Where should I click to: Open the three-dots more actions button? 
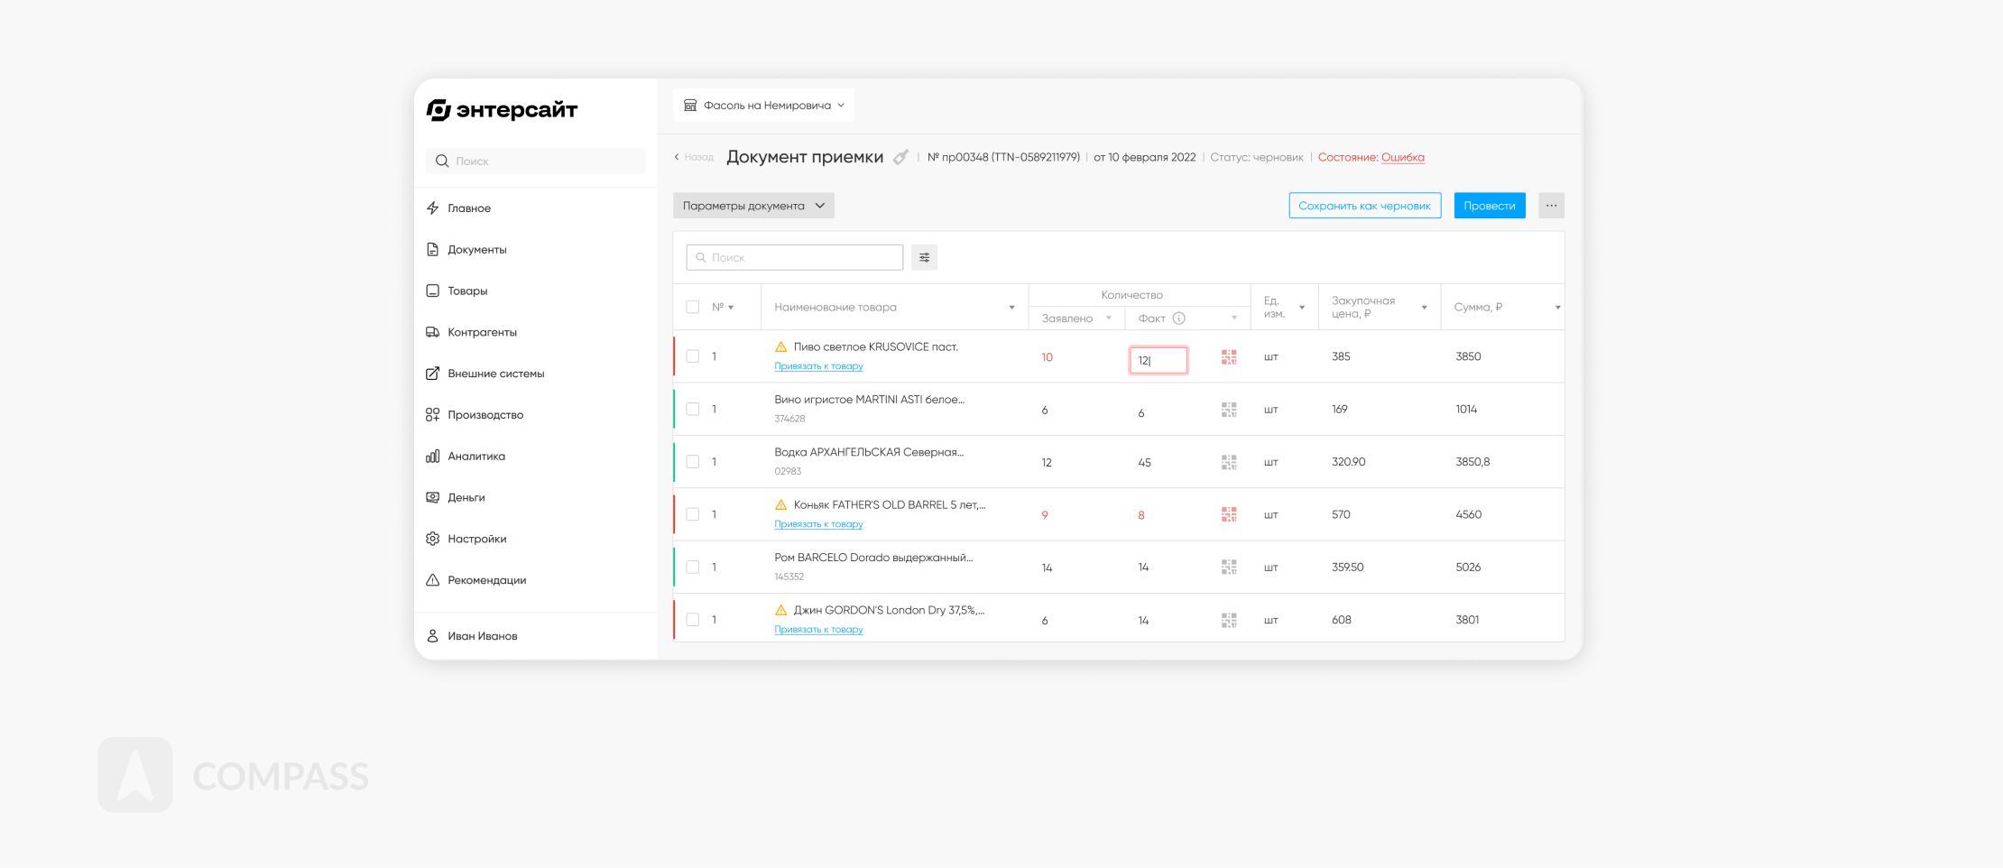[x=1551, y=206]
